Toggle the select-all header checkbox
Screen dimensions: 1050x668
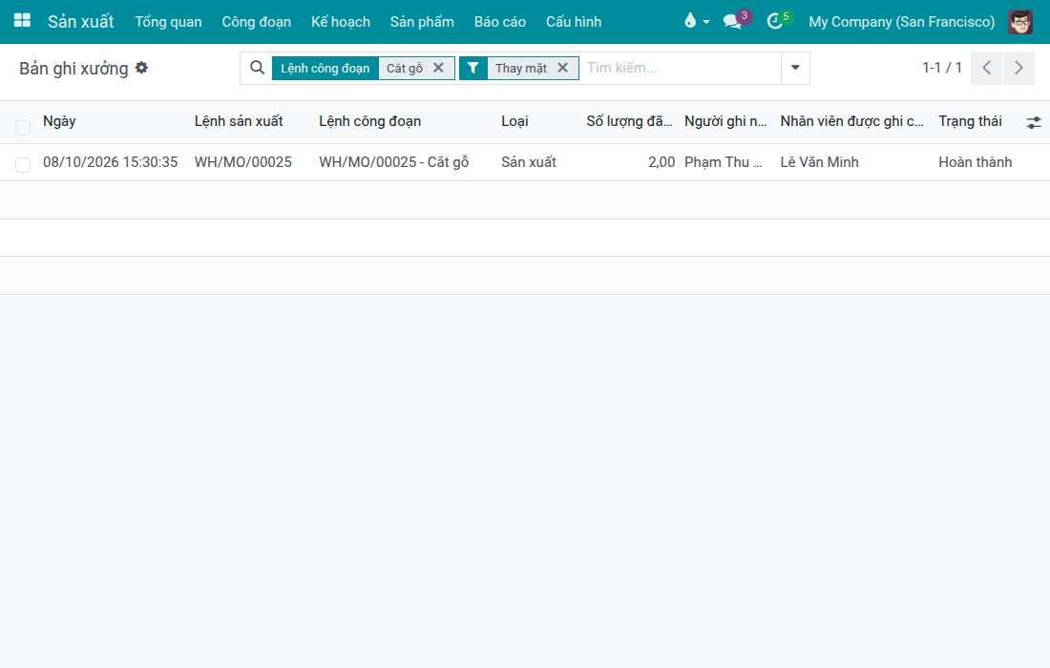(23, 127)
